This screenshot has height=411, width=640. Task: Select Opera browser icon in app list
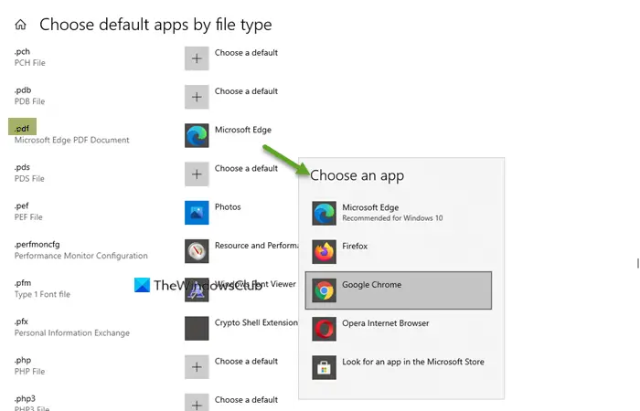(x=324, y=329)
